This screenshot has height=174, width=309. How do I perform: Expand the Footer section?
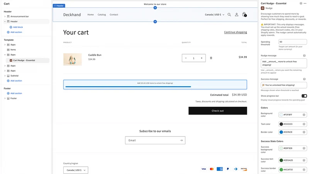click(5, 98)
